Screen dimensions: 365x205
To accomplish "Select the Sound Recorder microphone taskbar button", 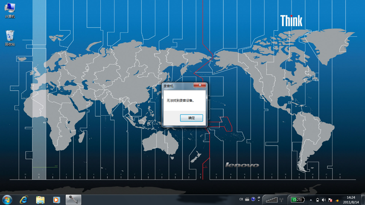I will tap(73, 200).
